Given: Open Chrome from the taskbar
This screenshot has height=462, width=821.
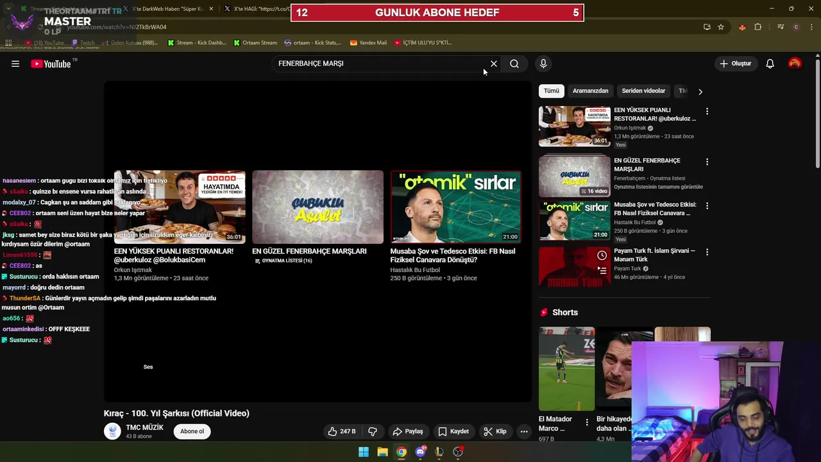Looking at the screenshot, I should click(x=401, y=452).
